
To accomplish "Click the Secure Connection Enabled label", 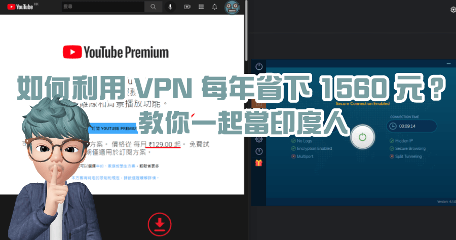I will pos(362,103).
